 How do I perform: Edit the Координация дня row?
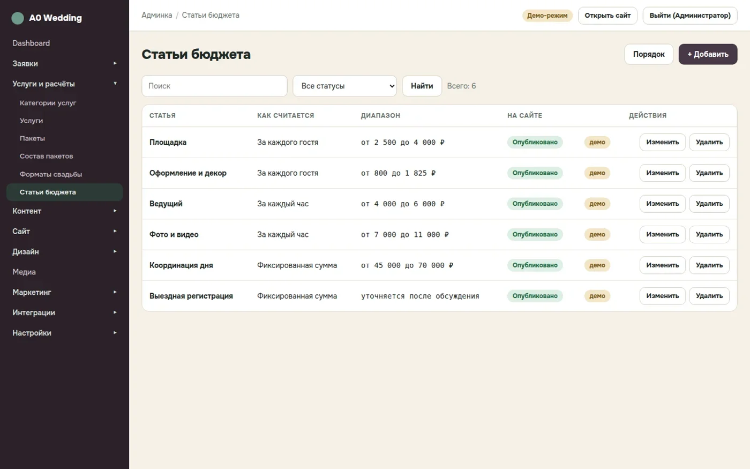coord(663,265)
